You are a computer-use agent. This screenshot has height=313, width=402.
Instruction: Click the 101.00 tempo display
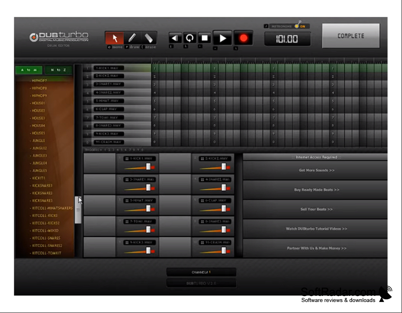287,39
